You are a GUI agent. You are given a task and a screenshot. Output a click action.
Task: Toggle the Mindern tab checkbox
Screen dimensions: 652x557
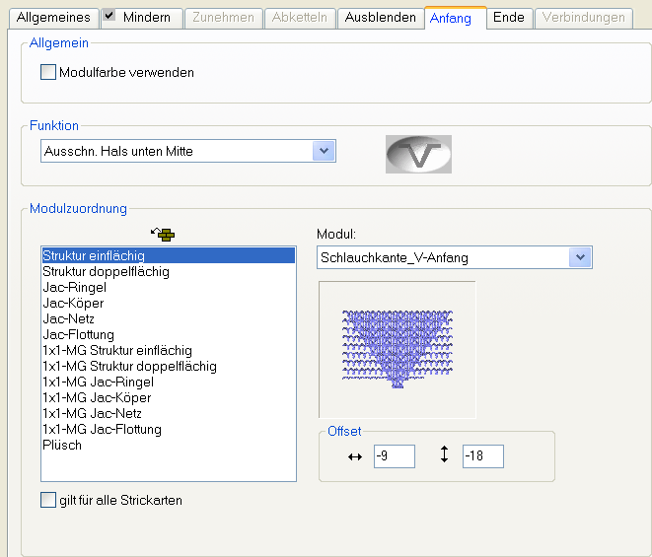click(x=109, y=17)
